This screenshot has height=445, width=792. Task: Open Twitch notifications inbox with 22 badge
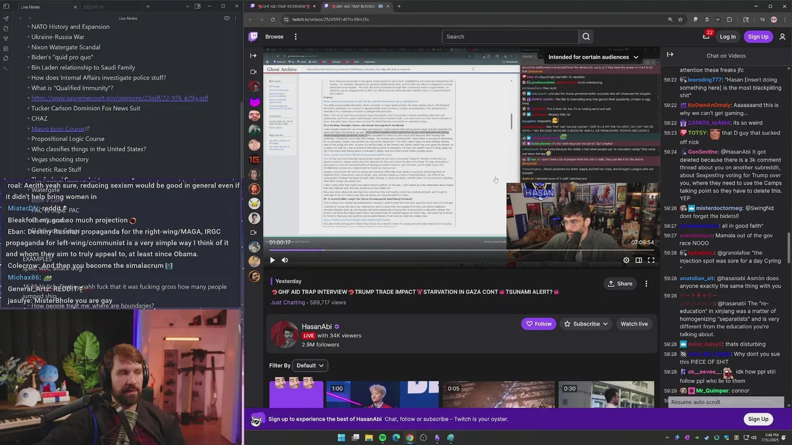coord(706,36)
